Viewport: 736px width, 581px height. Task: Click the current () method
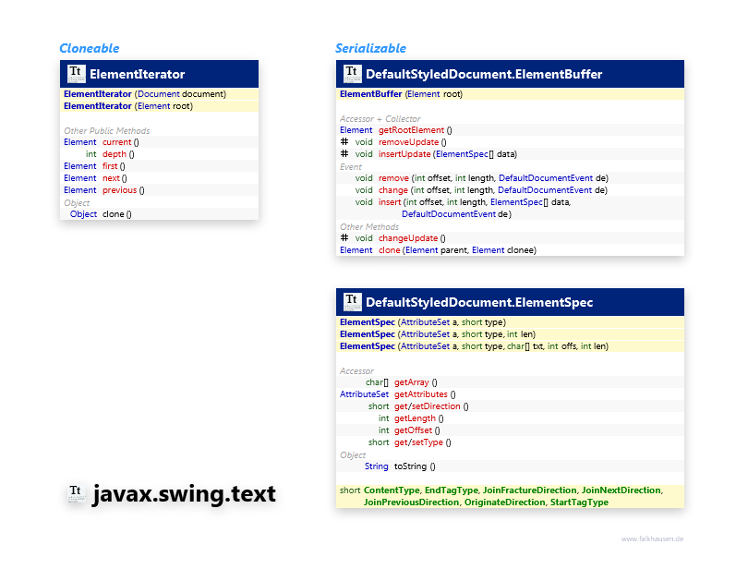pyautogui.click(x=121, y=142)
